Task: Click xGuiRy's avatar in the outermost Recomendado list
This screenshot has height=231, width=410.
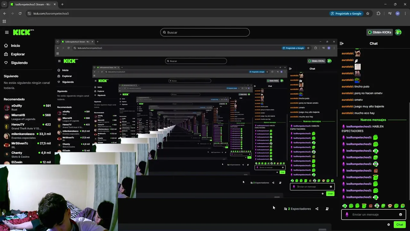Action: pos(7,107)
